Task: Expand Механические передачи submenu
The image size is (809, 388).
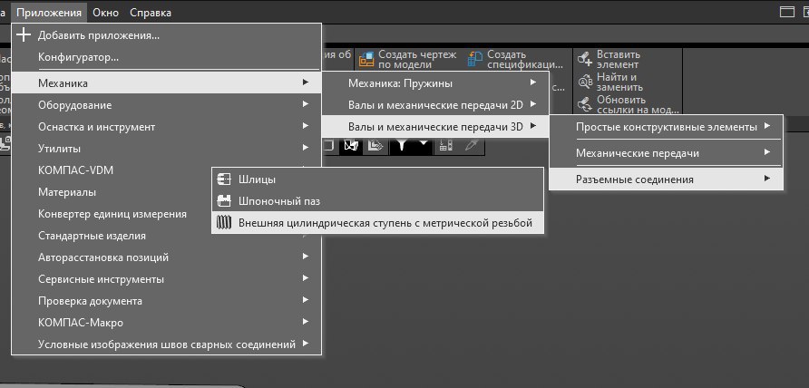Action: [666, 153]
